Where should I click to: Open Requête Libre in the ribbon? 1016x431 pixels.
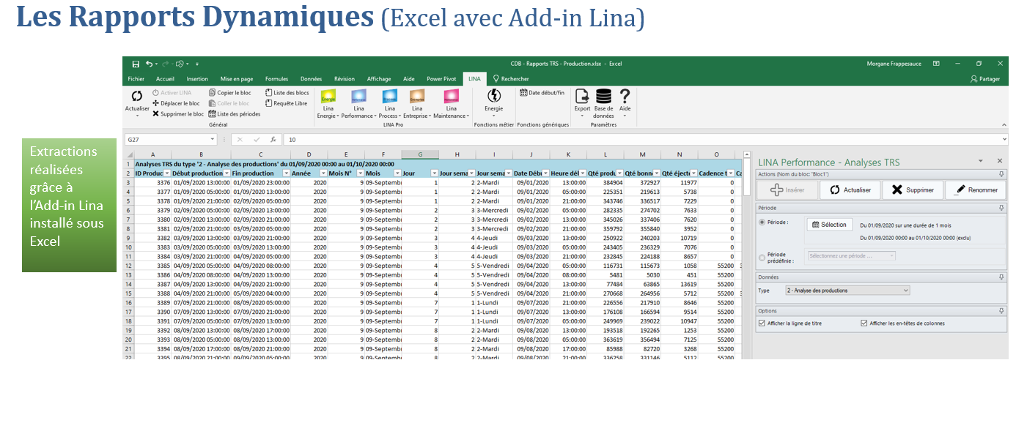pyautogui.click(x=286, y=103)
